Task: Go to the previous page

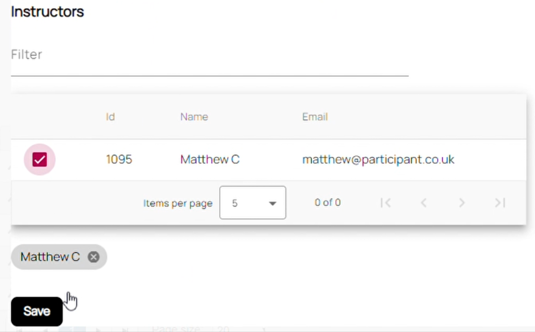Action: click(424, 203)
